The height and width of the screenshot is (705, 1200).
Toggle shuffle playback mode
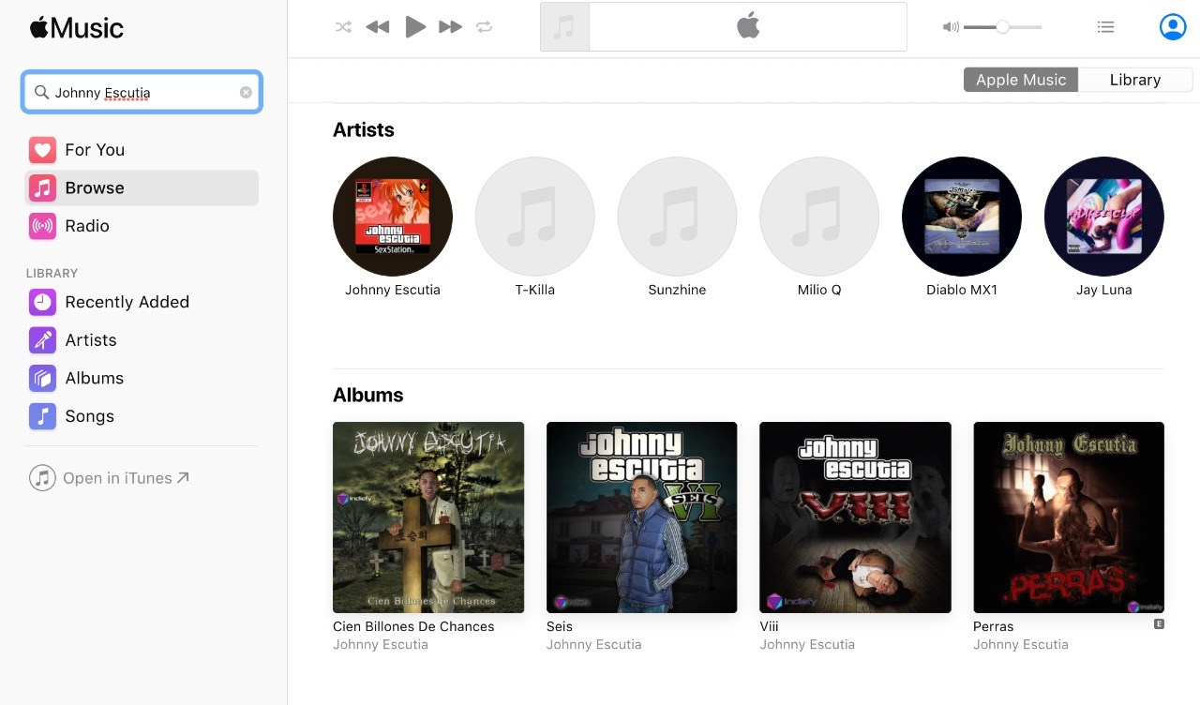[343, 27]
